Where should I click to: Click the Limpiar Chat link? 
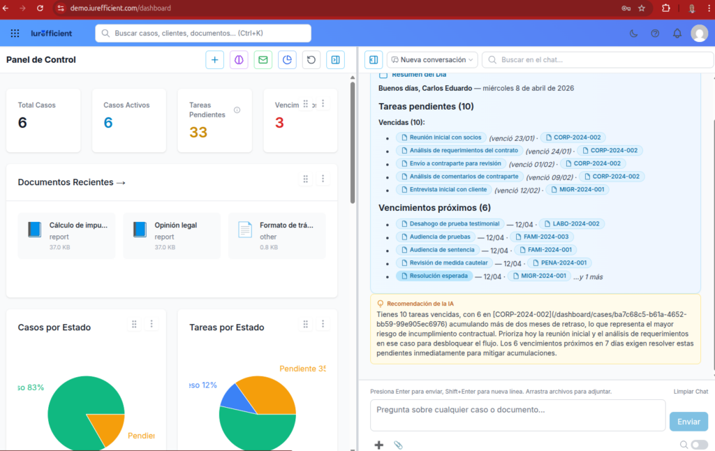tap(691, 392)
